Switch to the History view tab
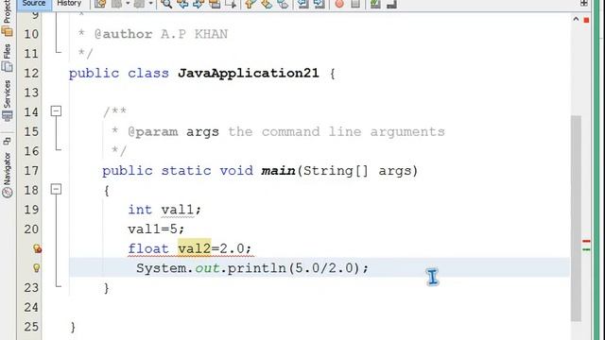 pos(69,4)
